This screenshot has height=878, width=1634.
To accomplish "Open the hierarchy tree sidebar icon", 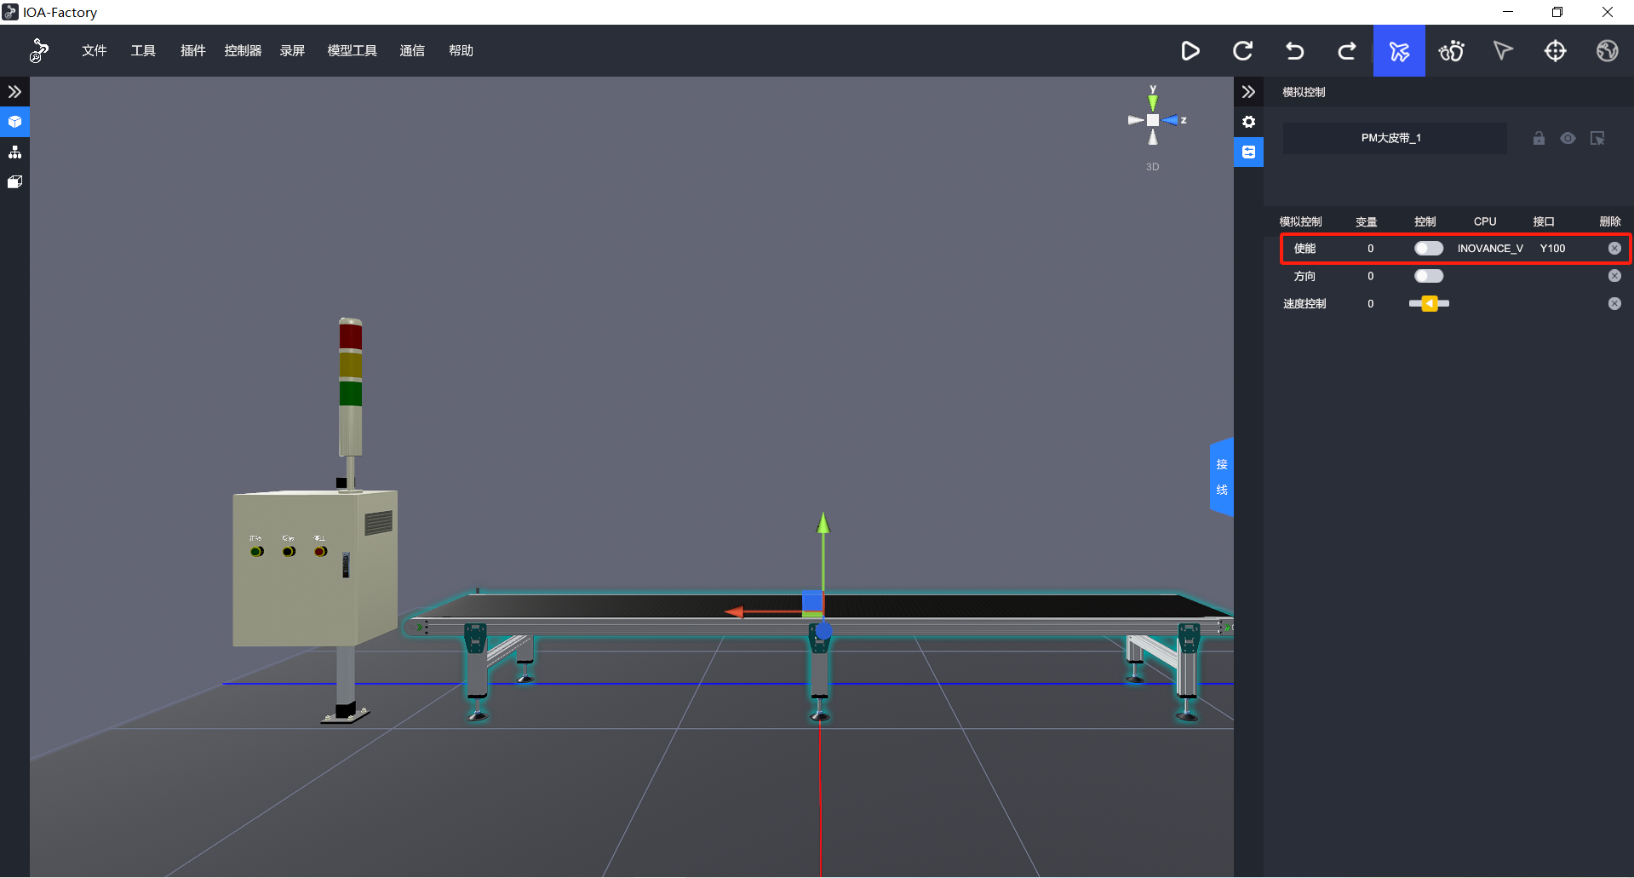I will coord(14,152).
